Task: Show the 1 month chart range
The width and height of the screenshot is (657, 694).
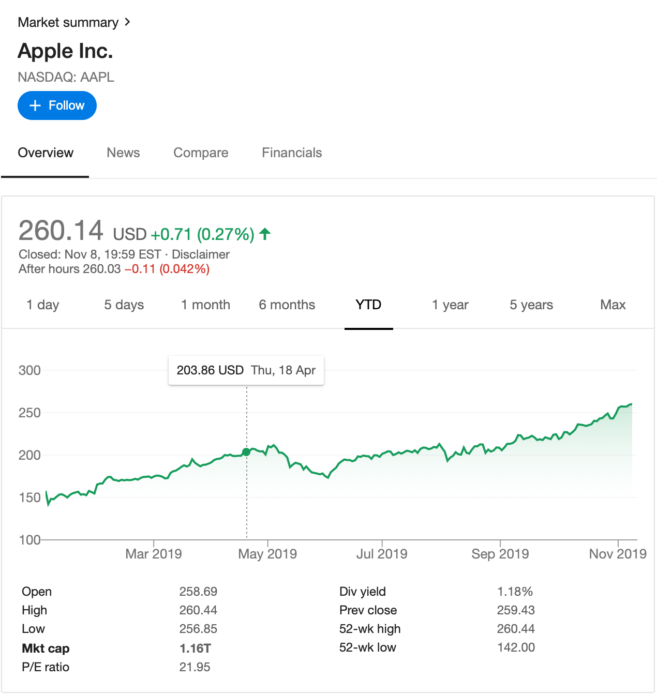Action: [x=206, y=305]
